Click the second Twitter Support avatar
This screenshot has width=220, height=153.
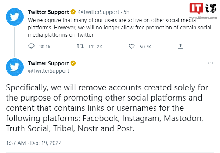[x=15, y=67]
